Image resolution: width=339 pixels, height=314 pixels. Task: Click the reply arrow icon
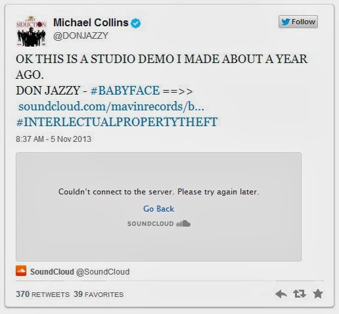click(281, 294)
